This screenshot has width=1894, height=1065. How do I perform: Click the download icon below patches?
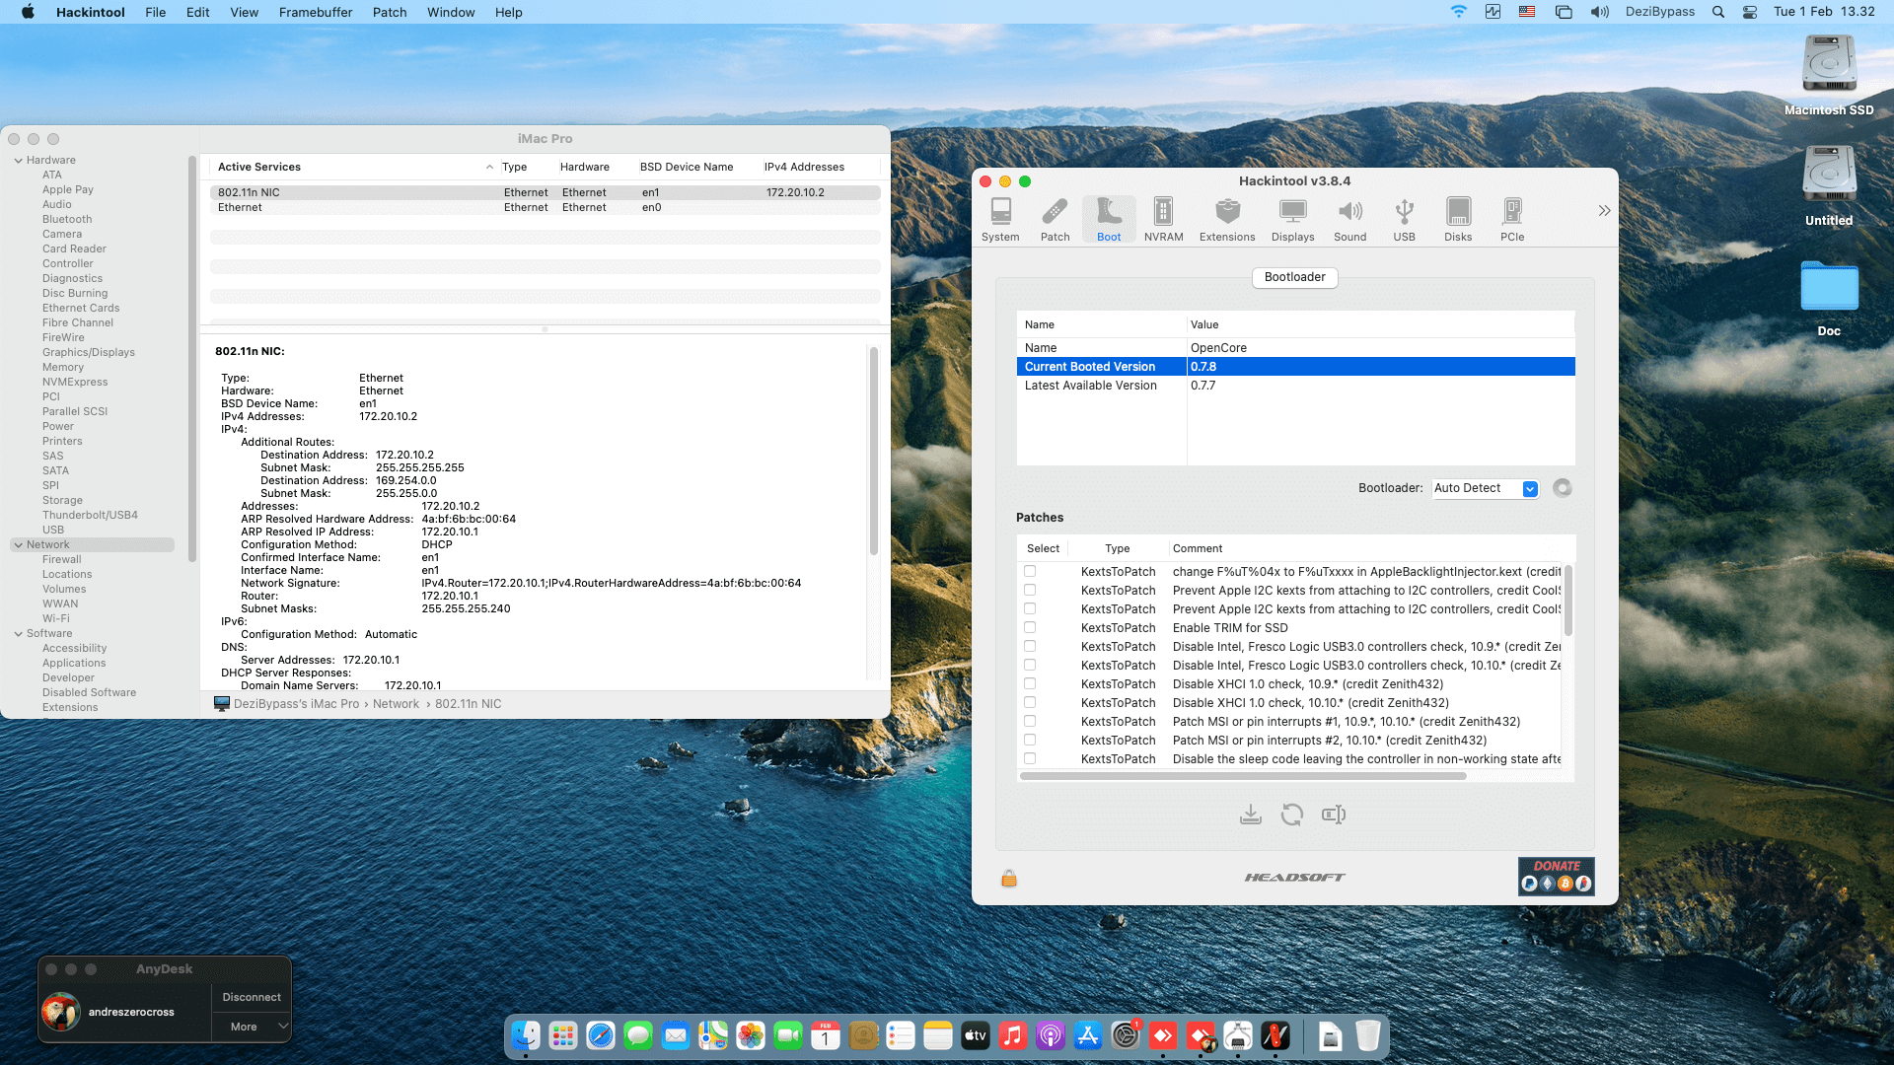[x=1250, y=815]
